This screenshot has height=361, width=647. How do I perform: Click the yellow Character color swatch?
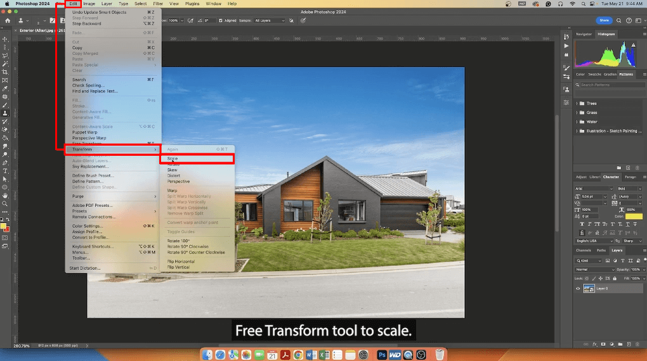(634, 217)
